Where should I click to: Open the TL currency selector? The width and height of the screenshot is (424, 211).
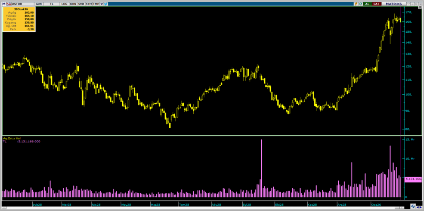coord(52,4)
